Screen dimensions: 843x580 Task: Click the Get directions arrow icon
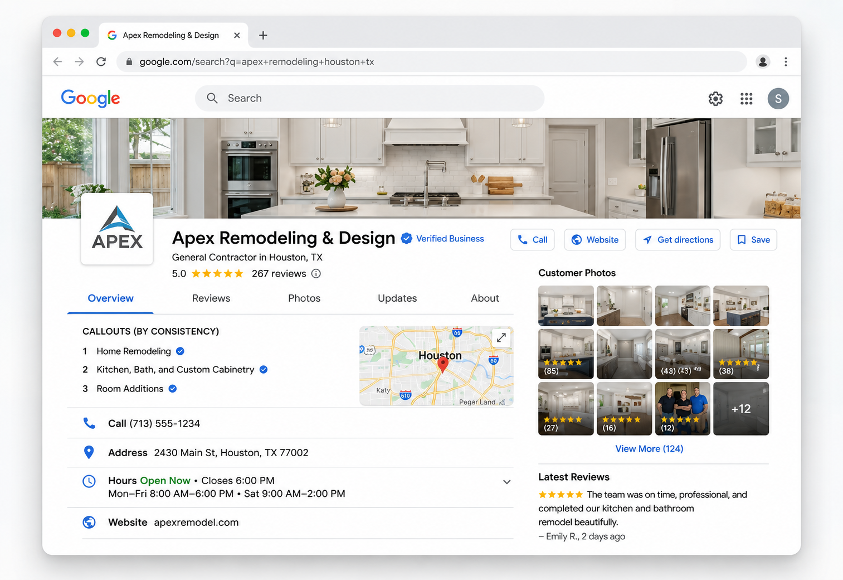click(647, 240)
